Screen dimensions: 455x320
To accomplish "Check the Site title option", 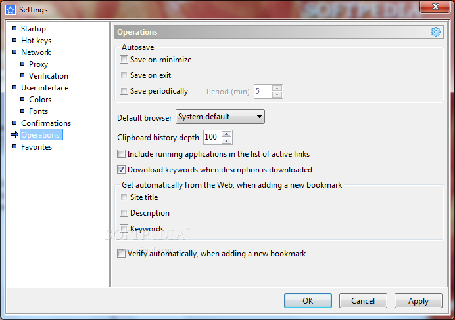I will point(124,197).
